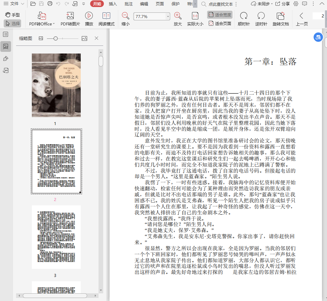Click the thumbnail panel horizontal scrollbar
Screen dimensions: 327x301
55,296
